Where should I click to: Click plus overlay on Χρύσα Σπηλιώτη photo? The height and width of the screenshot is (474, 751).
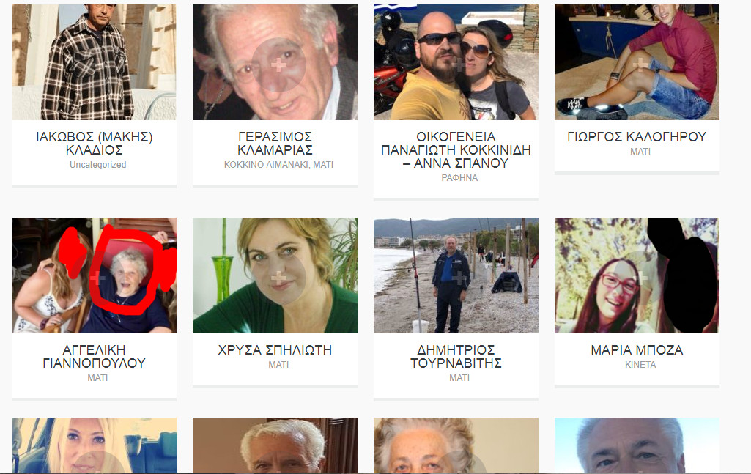coord(278,277)
